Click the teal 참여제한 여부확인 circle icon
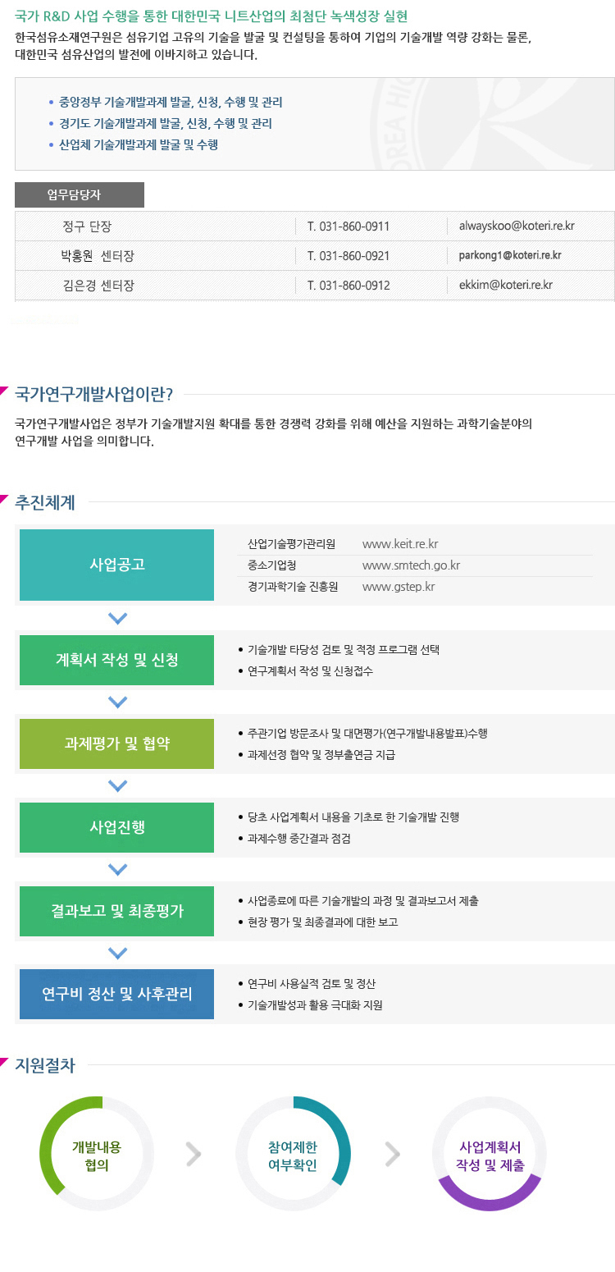Image resolution: width=615 pixels, height=1272 pixels. click(293, 1153)
